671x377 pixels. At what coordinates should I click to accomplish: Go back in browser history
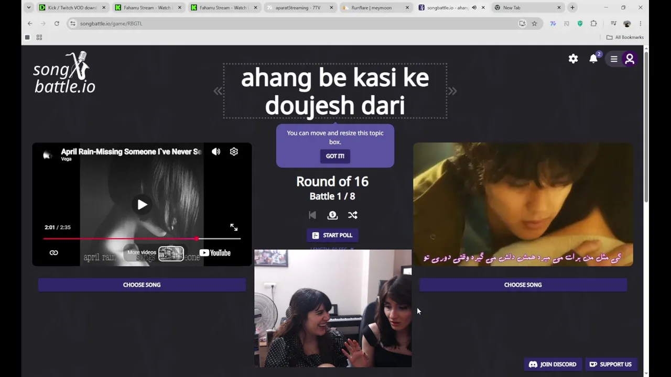30,24
